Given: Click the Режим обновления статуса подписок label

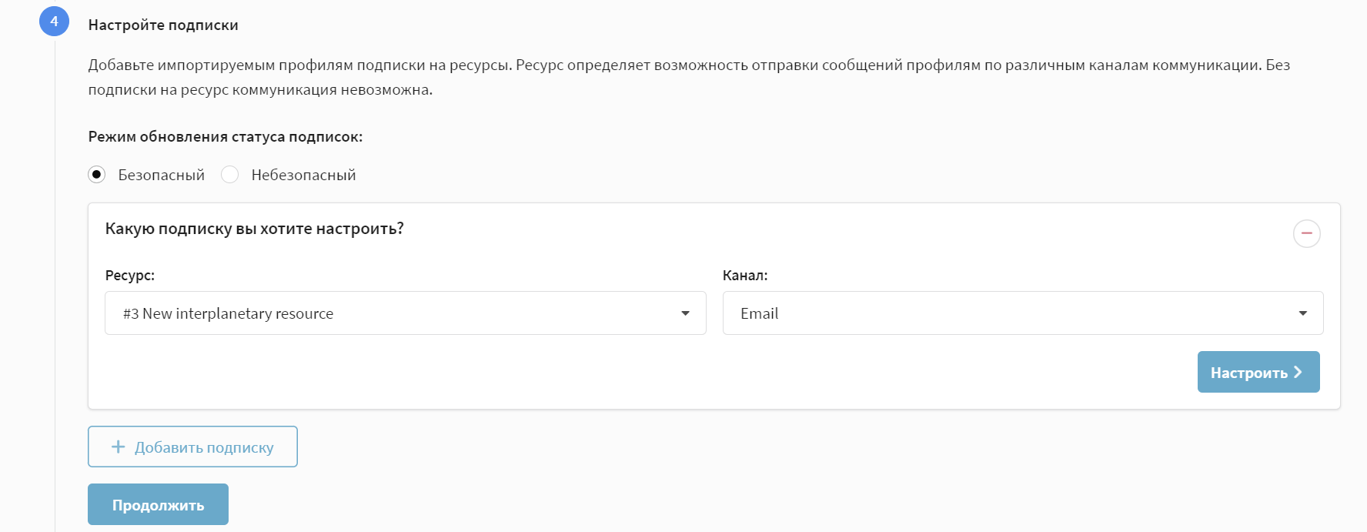Looking at the screenshot, I should [225, 136].
